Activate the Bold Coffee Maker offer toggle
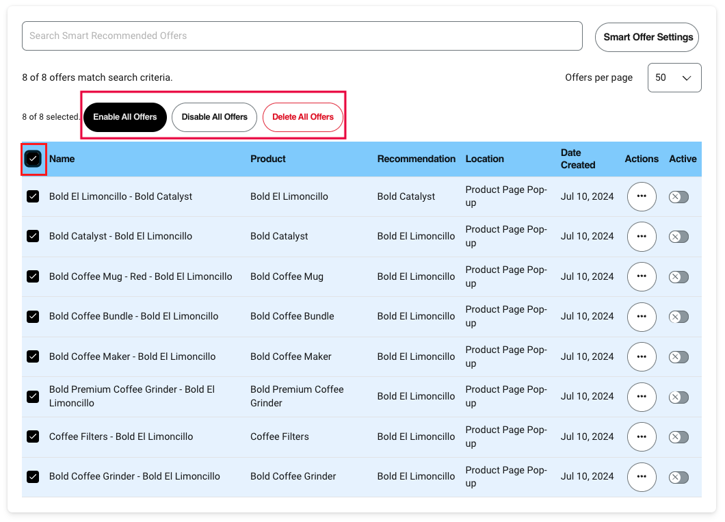Screen dimensions: 725x522 tap(678, 357)
